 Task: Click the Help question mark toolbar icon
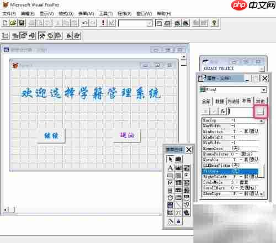tap(214, 23)
